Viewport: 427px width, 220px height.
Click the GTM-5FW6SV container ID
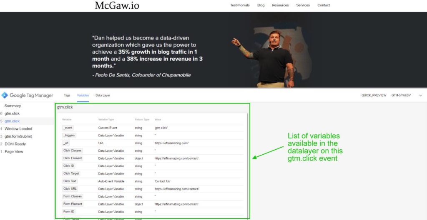tap(401, 95)
